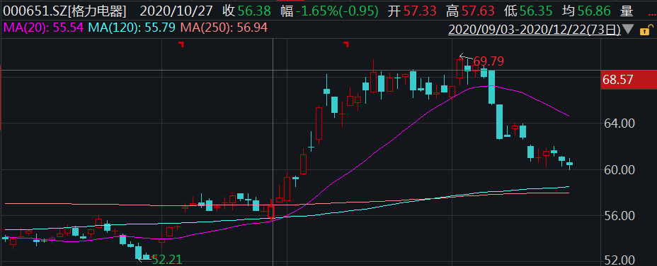
Task: Click the 量 volume label
Action: tap(626, 11)
